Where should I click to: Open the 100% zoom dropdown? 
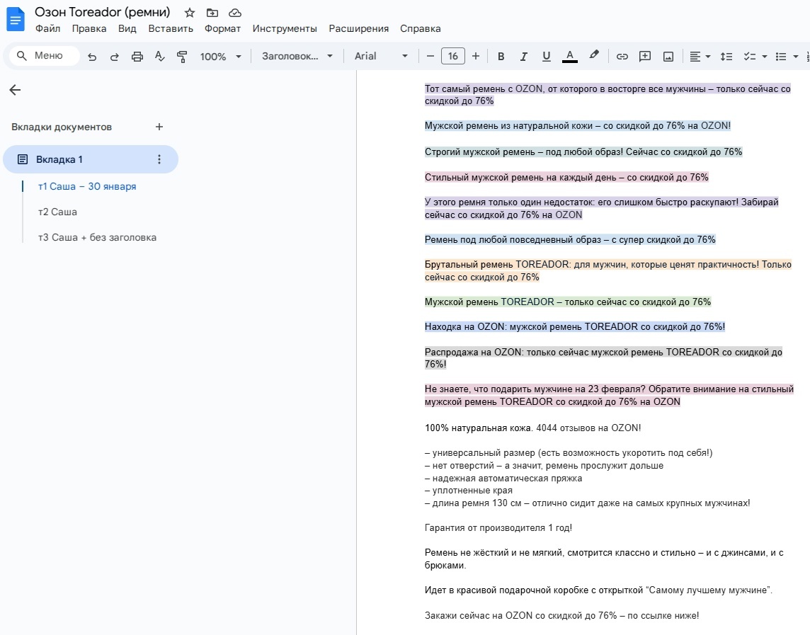coord(221,57)
